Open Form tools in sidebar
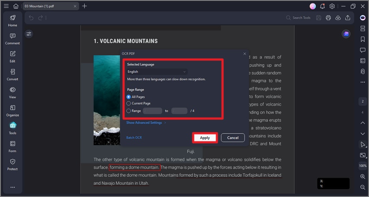 click(13, 147)
